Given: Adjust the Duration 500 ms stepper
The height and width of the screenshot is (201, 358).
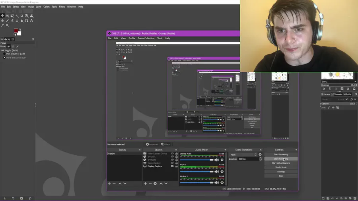Looking at the screenshot, I should tap(261, 159).
